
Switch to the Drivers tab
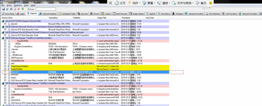point(95,14)
